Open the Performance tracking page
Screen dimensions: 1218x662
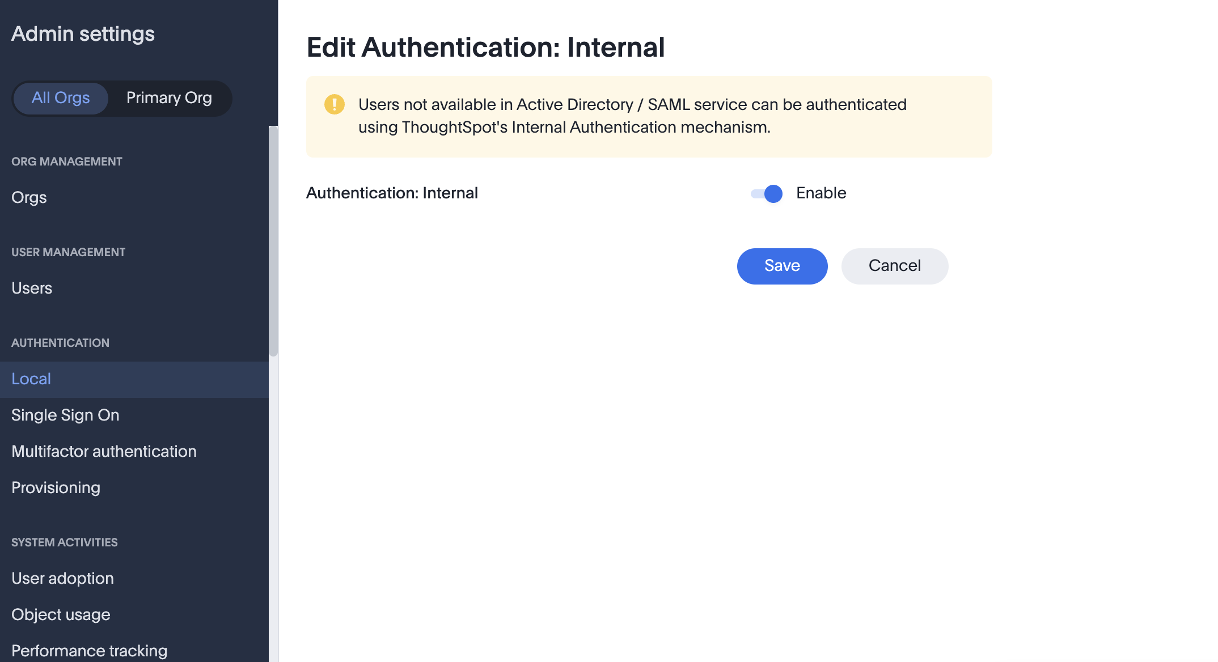tap(89, 651)
